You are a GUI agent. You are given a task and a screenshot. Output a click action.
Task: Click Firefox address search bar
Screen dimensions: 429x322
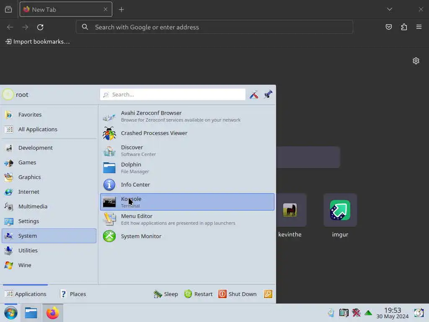tap(214, 27)
